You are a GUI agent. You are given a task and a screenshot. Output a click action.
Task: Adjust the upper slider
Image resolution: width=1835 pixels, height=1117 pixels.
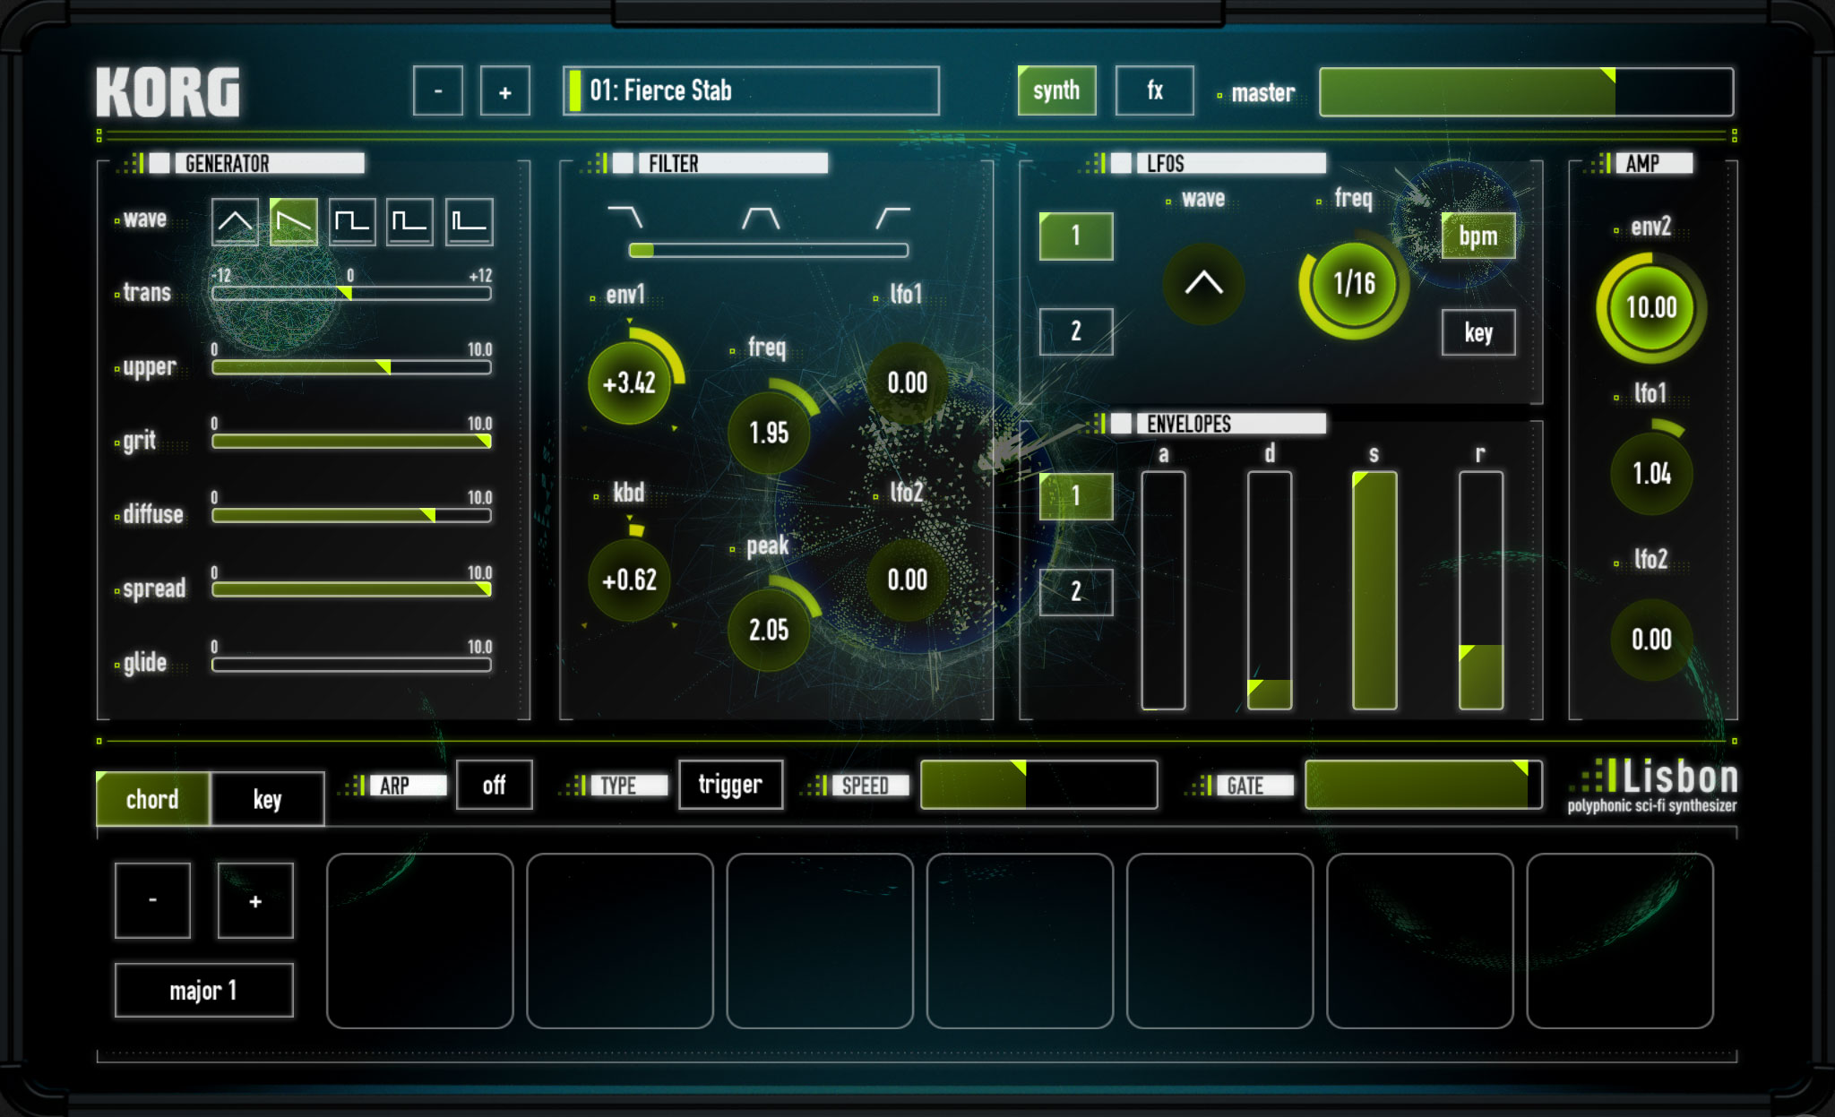tap(351, 367)
